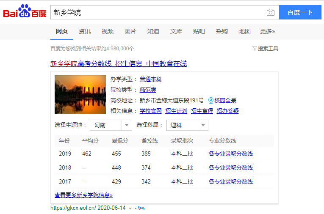Click the 省控线 column header
The height and width of the screenshot is (214, 324).
(x=150, y=141)
